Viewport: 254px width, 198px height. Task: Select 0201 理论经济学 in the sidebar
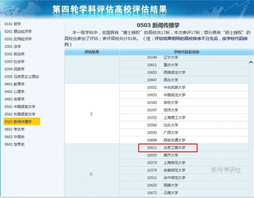point(18,32)
